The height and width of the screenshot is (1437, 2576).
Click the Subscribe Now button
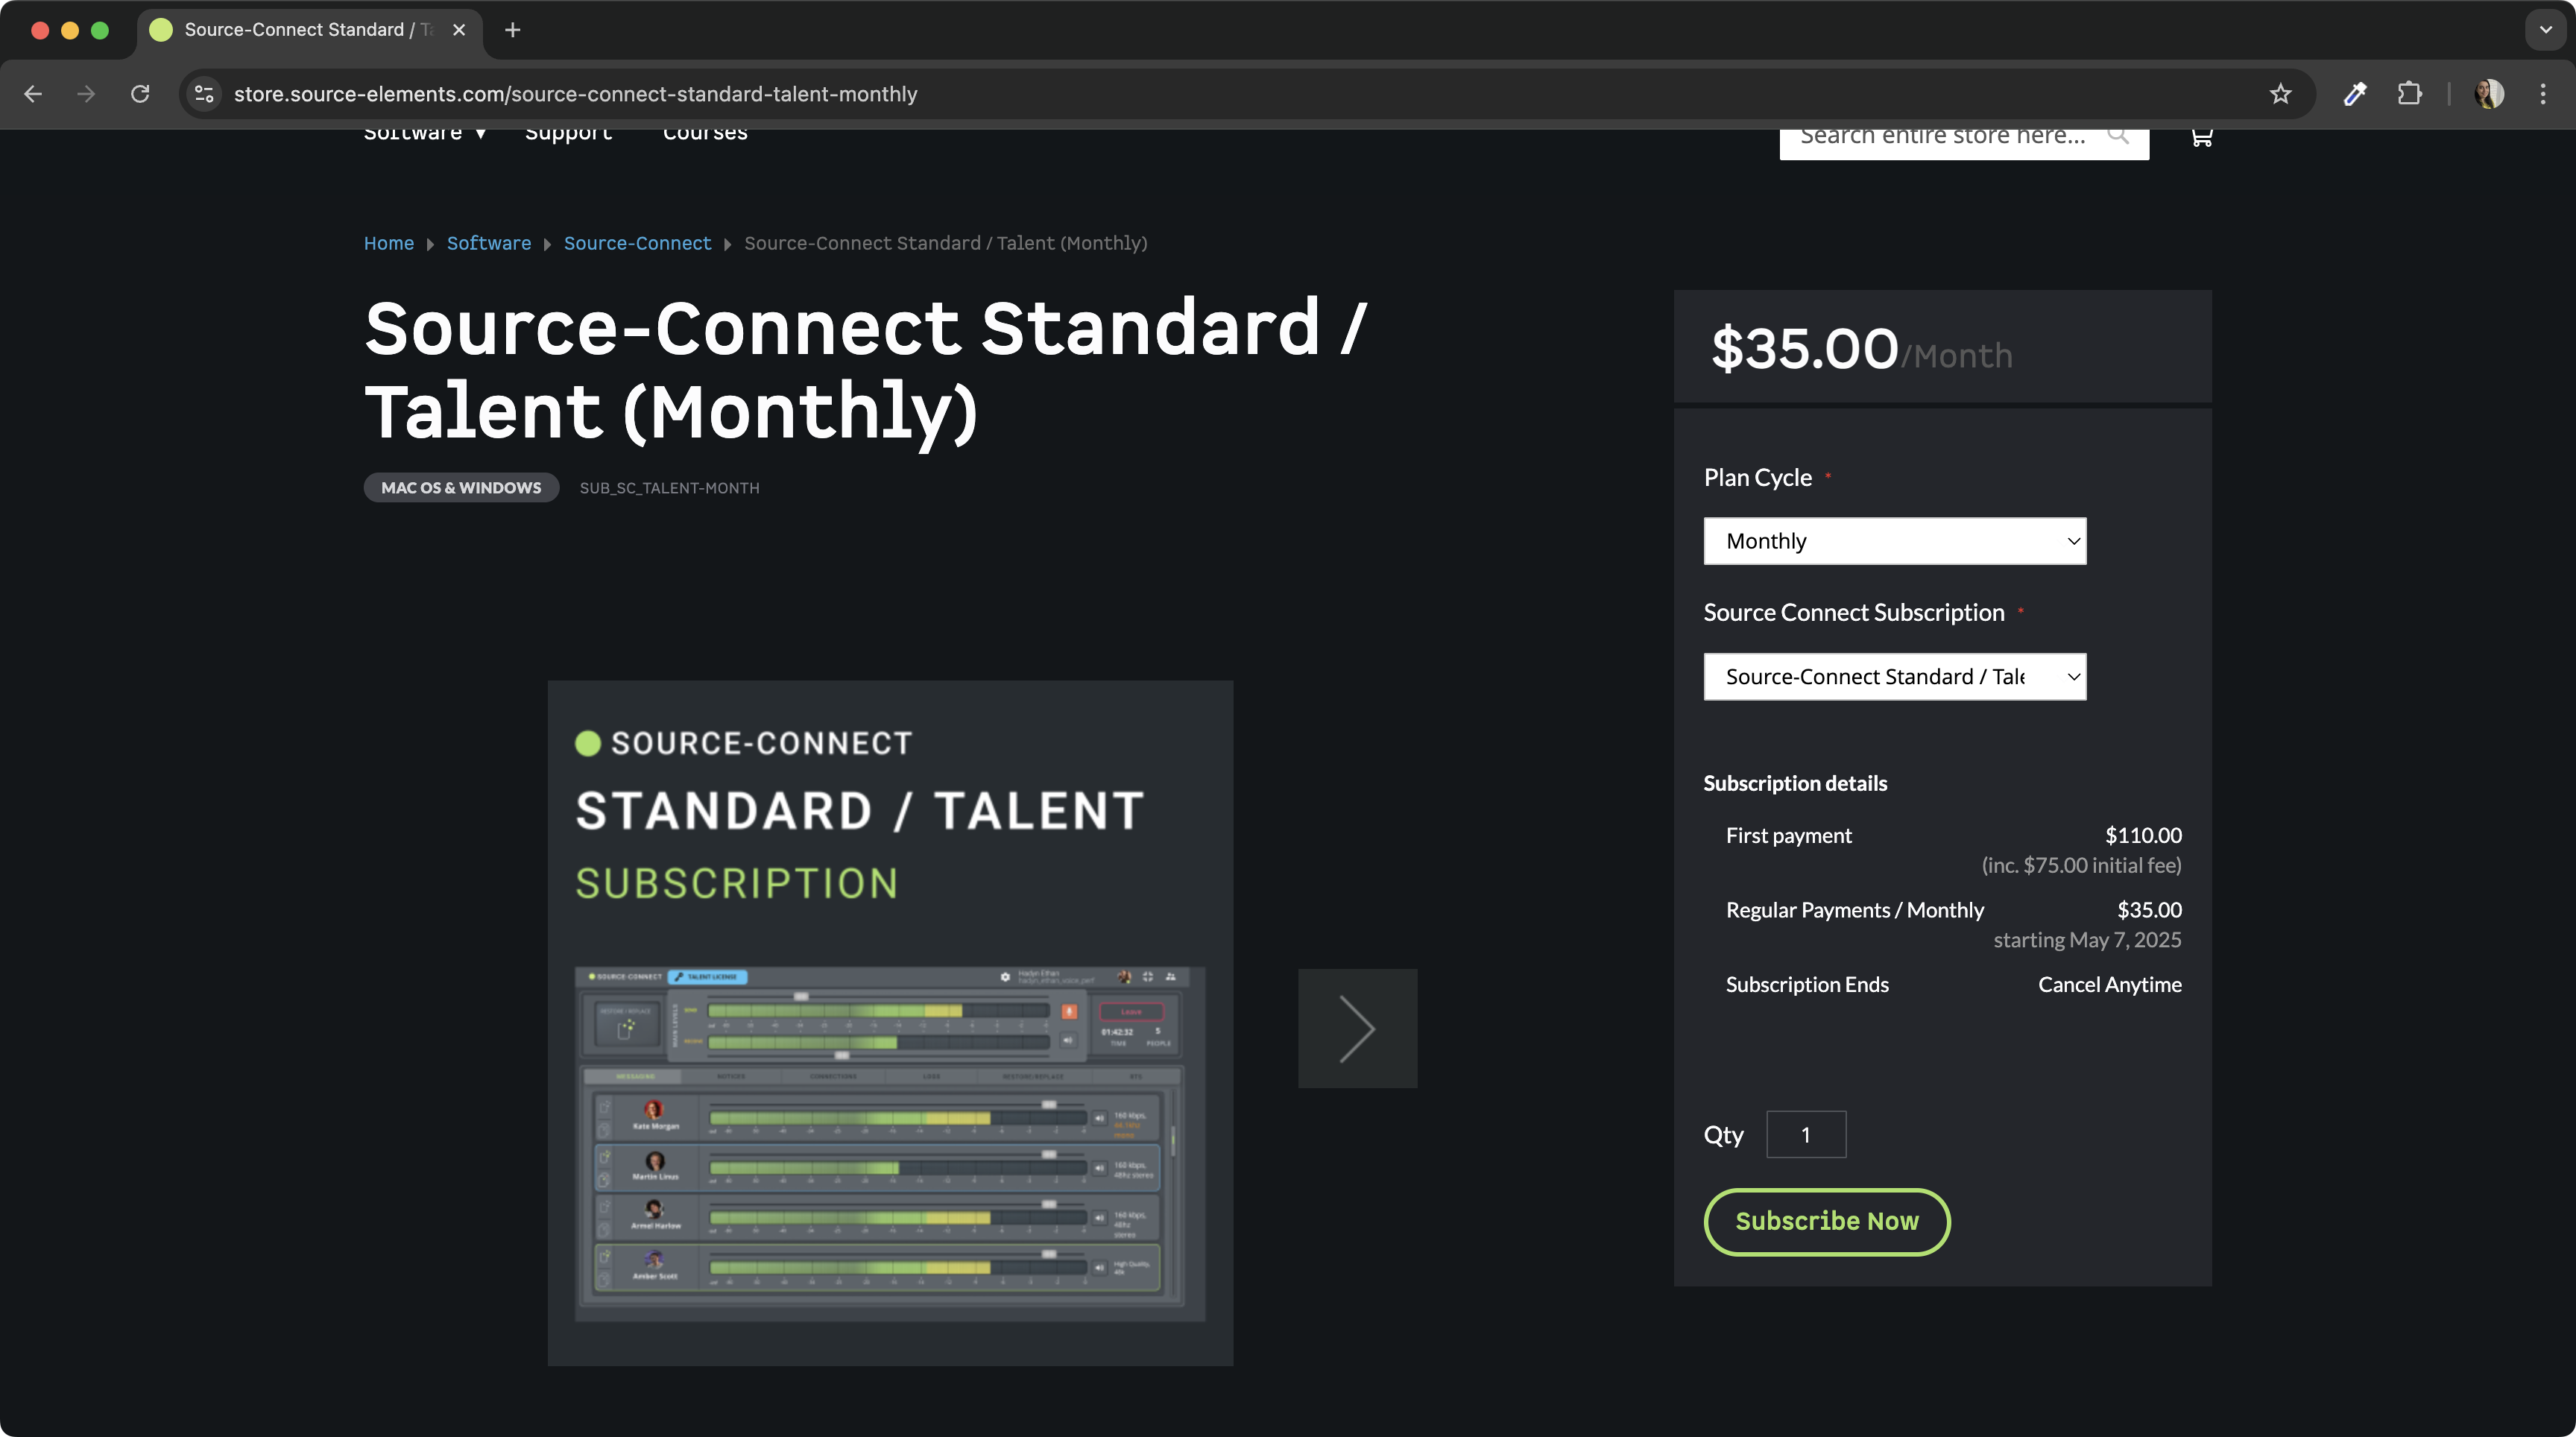coord(1826,1221)
